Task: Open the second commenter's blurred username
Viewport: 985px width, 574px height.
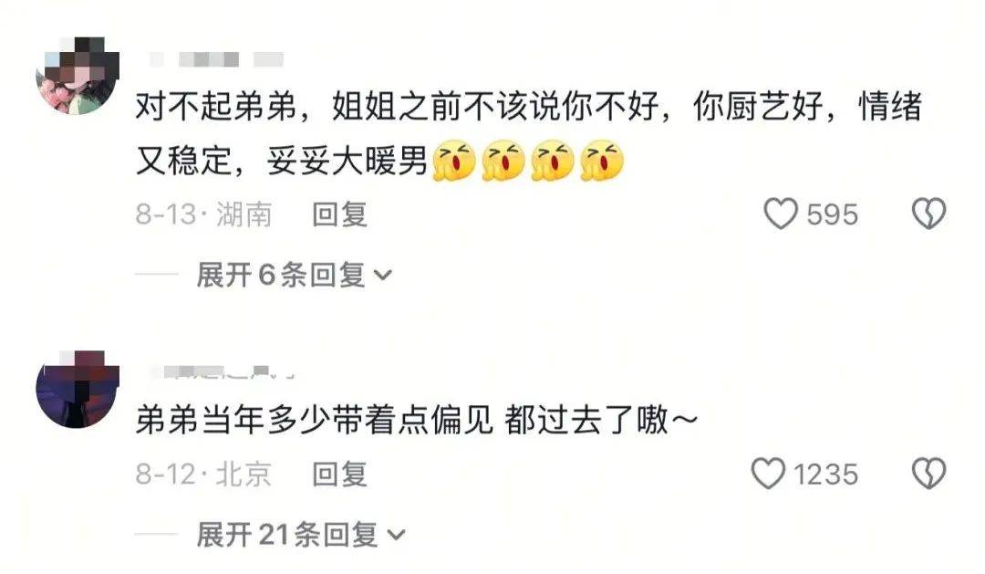Action: [x=223, y=372]
